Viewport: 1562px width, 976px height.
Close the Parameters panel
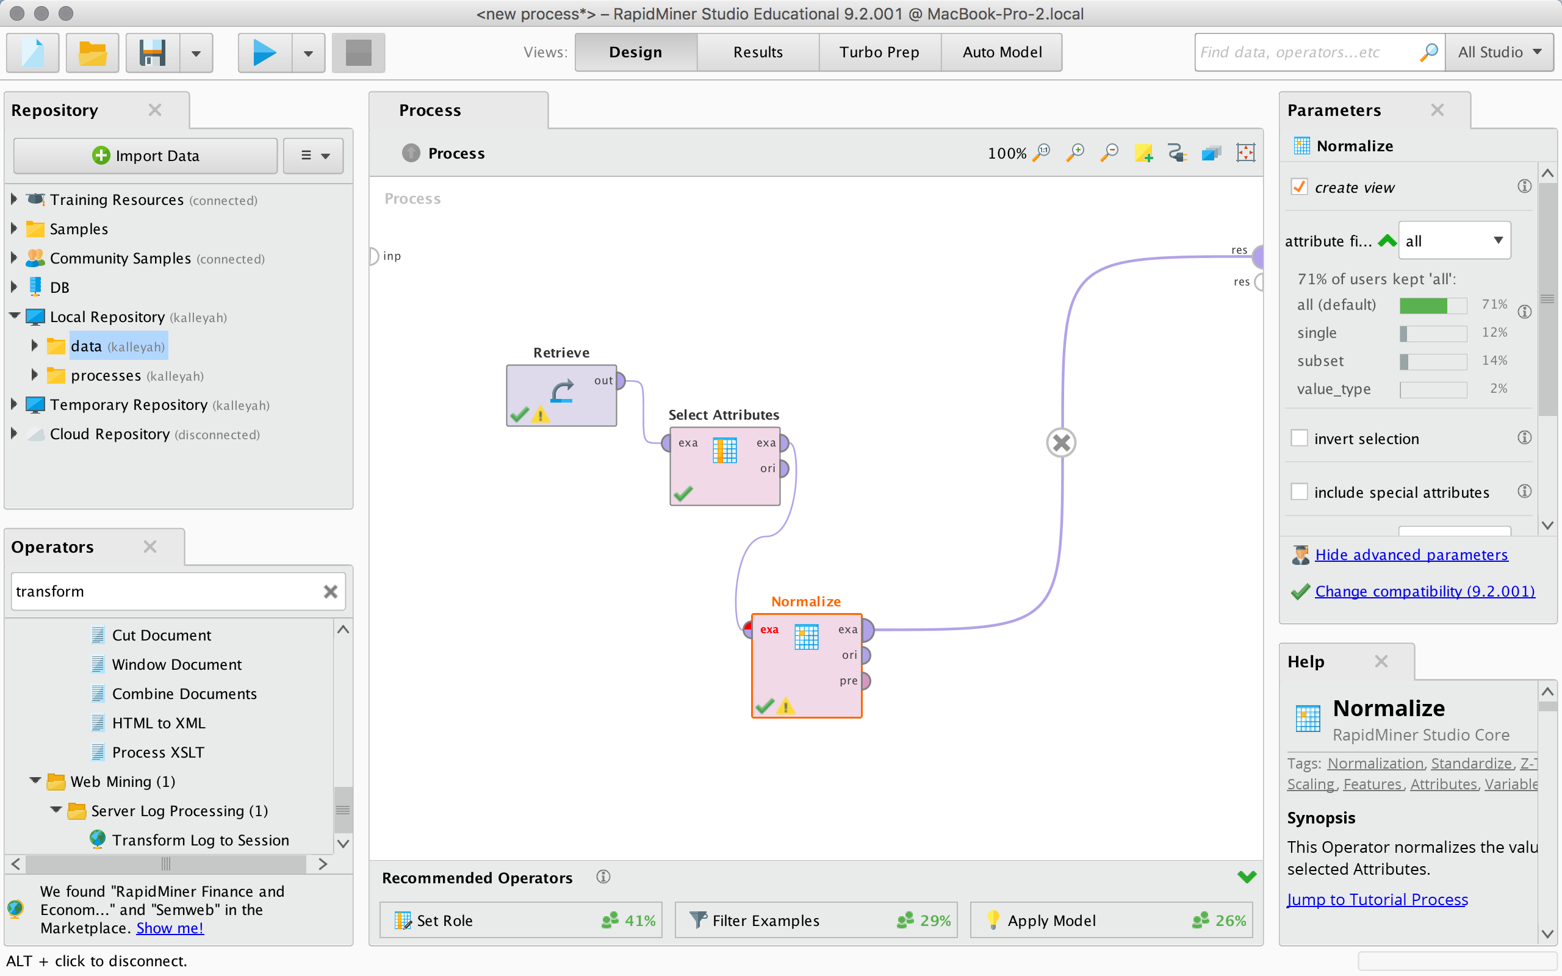pos(1438,110)
